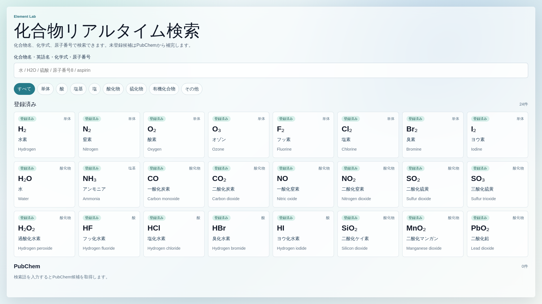Viewport: 542px width, 304px height.
Task: Open the H₂O Water card
Action: 44,184
